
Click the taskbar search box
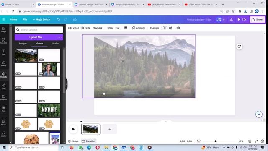pos(33,147)
